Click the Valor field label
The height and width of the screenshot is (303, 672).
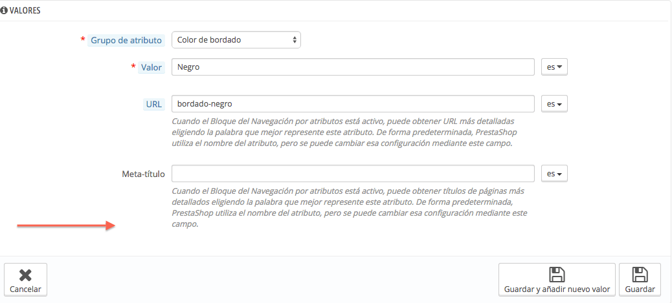tap(151, 68)
